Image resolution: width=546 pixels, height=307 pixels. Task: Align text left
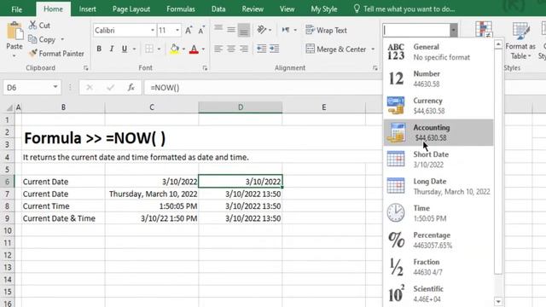[x=218, y=49]
